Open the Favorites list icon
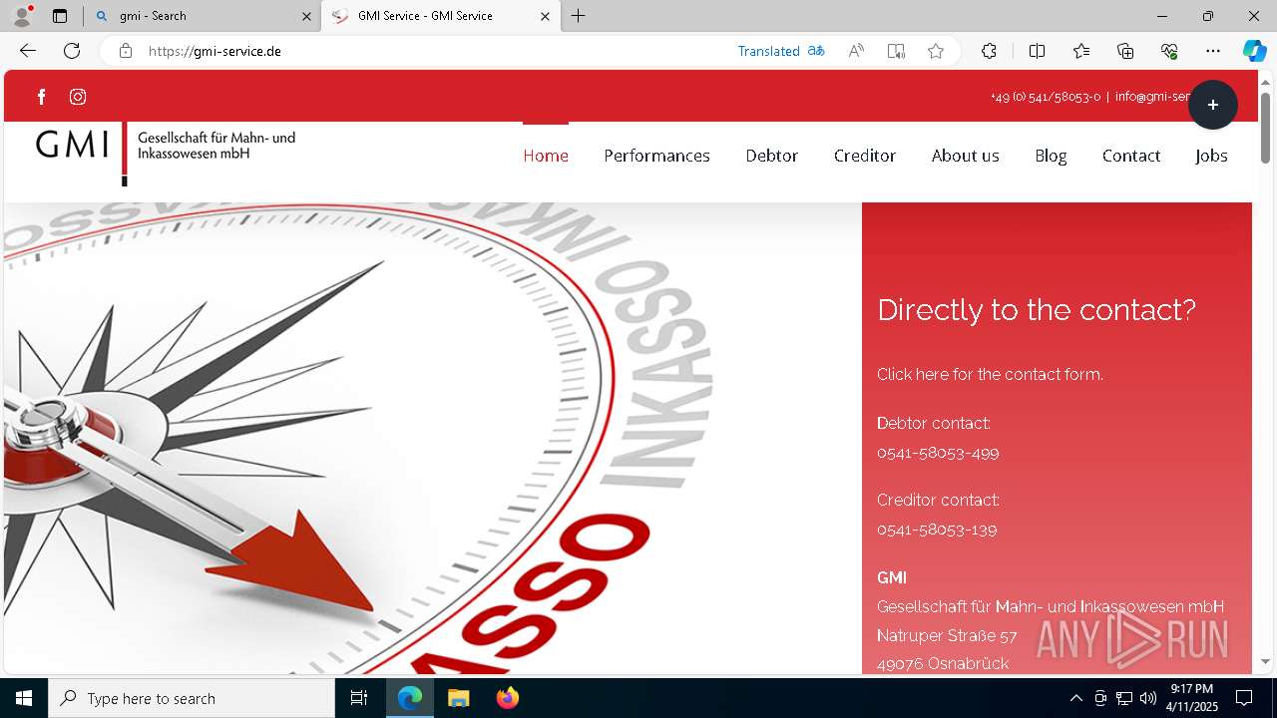 click(1081, 51)
